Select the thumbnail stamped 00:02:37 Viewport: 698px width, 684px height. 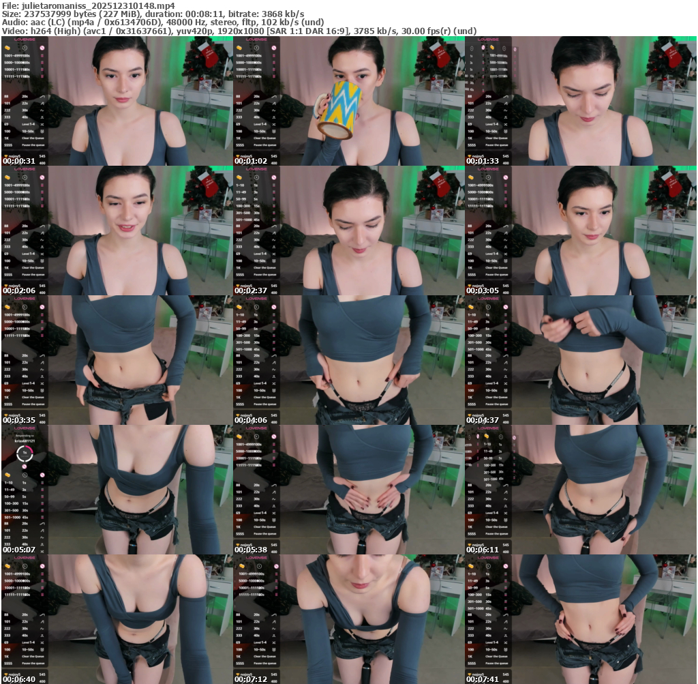coord(348,231)
